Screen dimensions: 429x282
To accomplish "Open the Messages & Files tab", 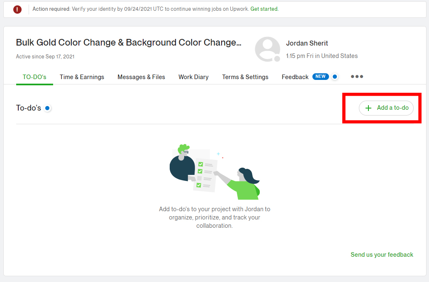I will tap(141, 77).
